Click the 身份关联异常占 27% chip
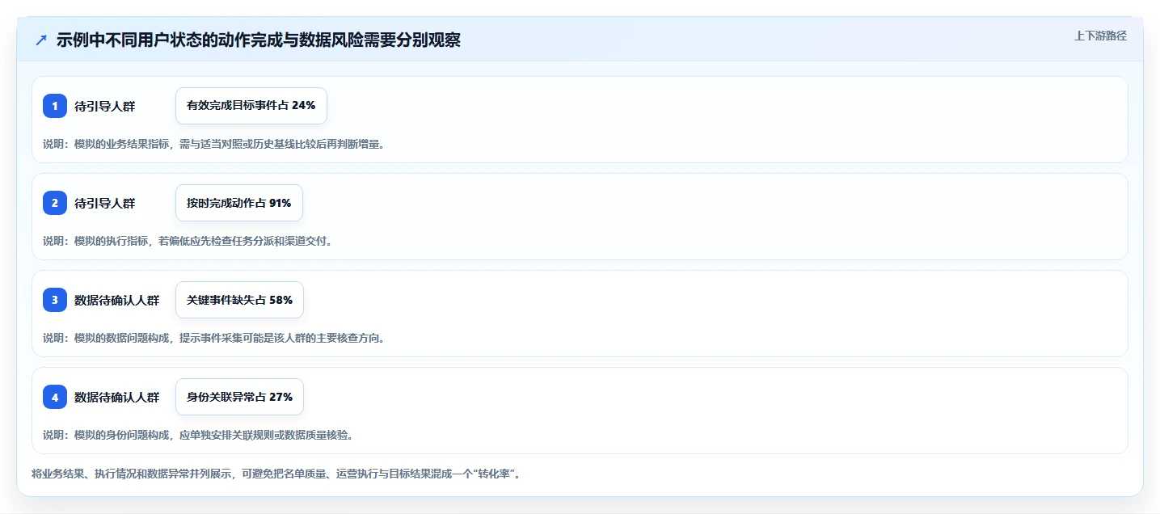 click(239, 397)
